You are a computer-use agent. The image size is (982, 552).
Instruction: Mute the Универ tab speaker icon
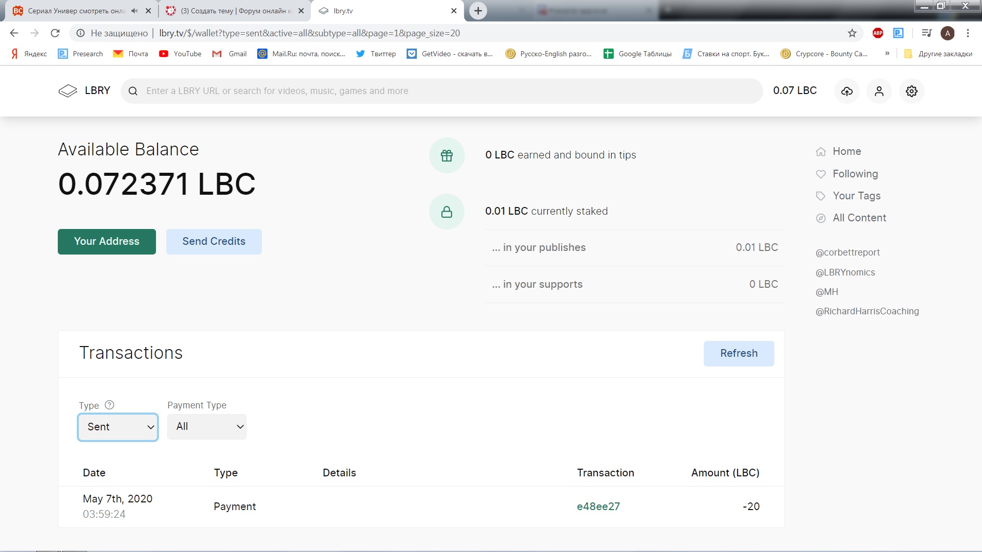135,11
